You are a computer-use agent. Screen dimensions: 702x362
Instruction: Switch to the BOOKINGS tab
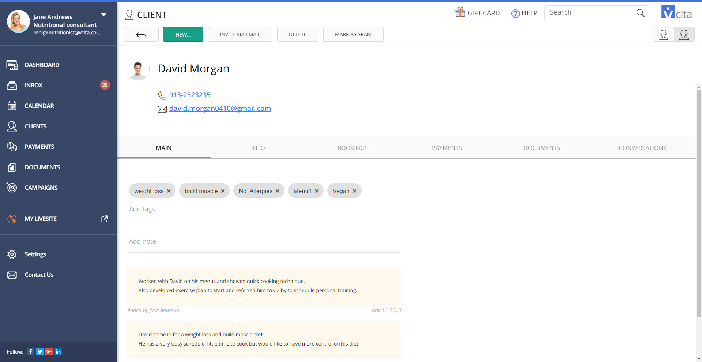352,148
